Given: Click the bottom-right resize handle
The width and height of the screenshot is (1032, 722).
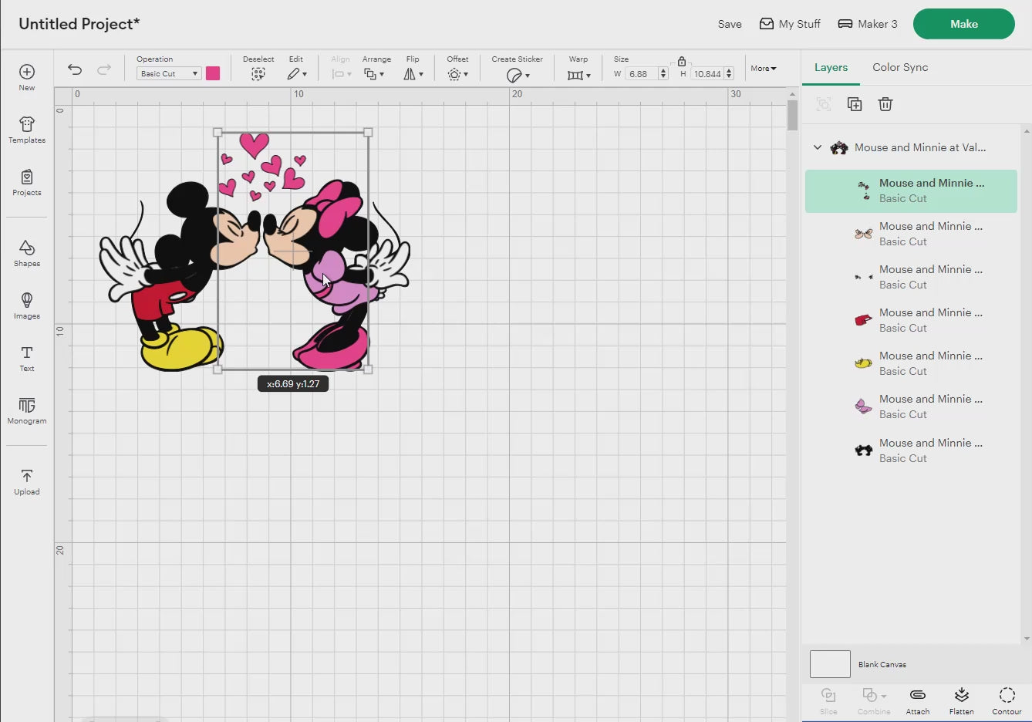Looking at the screenshot, I should click(x=368, y=369).
